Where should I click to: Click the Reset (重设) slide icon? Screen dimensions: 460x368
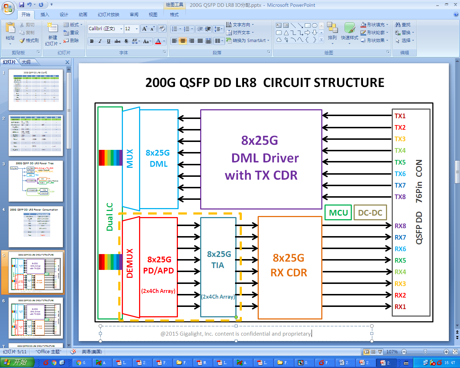pos(66,33)
